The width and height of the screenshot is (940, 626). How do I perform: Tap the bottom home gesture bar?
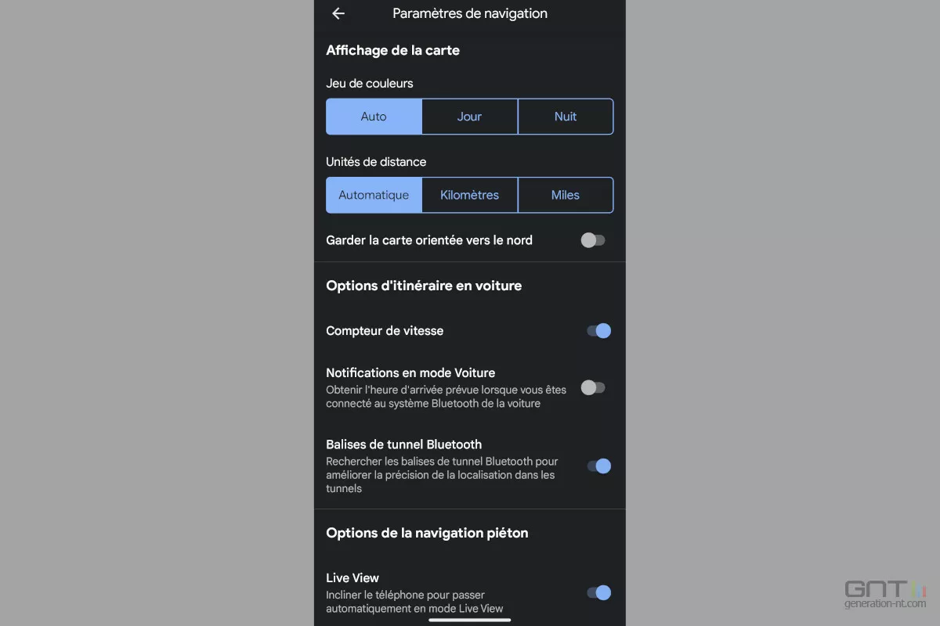click(470, 620)
